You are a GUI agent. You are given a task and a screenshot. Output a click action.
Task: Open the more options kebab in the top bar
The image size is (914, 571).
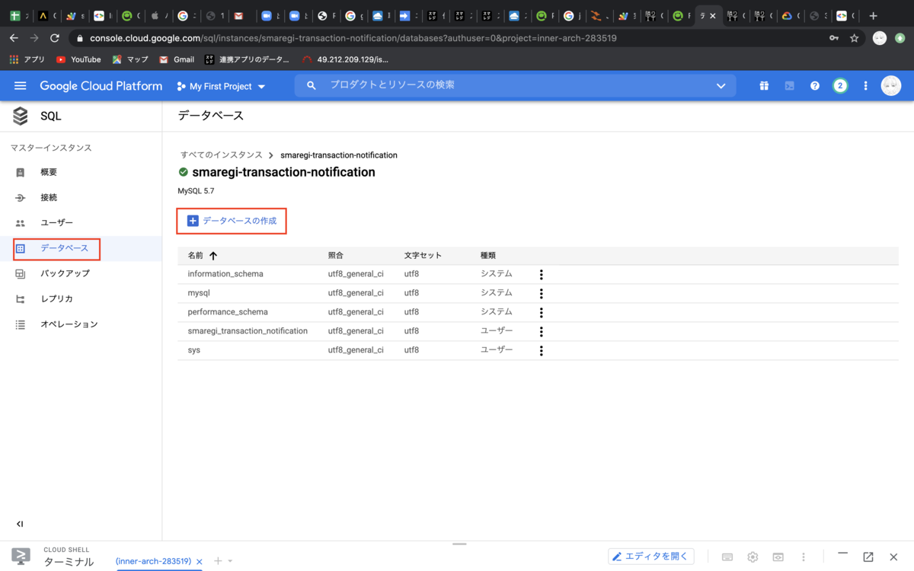pyautogui.click(x=865, y=85)
